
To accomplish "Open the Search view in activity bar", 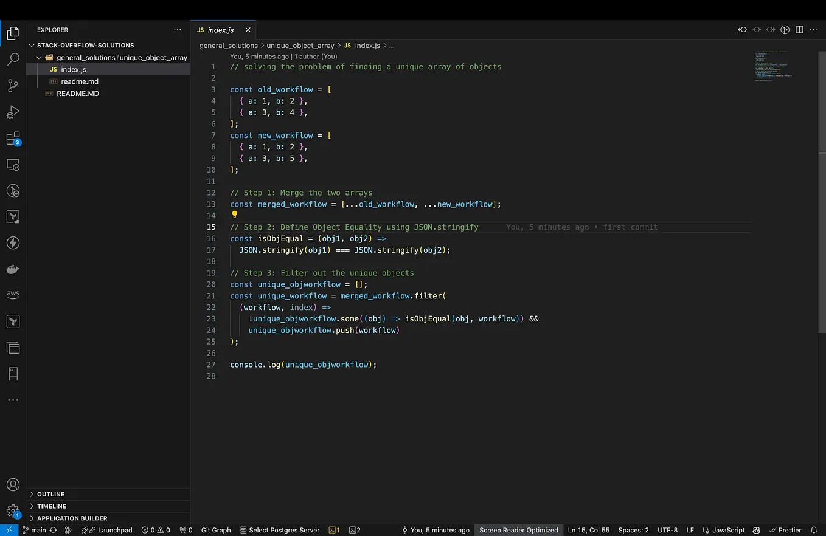I will tap(13, 60).
